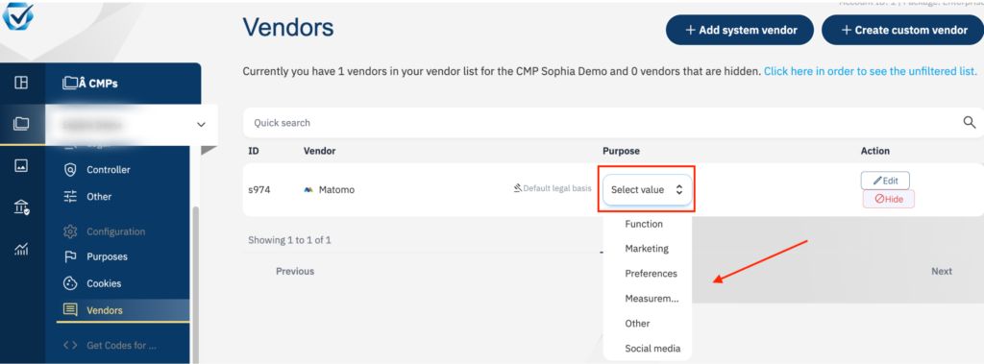Click the Controller shield icon

click(x=70, y=170)
